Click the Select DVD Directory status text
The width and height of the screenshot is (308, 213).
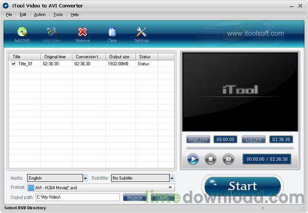[25, 208]
